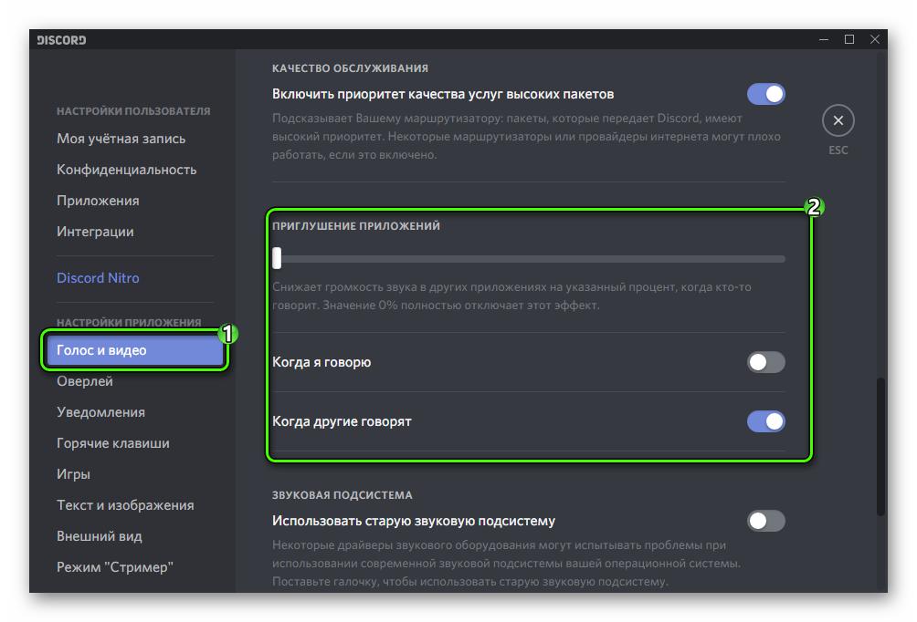Click description starting 'Подсказывает Вашему маршрутизатору'
The height and width of the screenshot is (622, 917).
(x=526, y=136)
